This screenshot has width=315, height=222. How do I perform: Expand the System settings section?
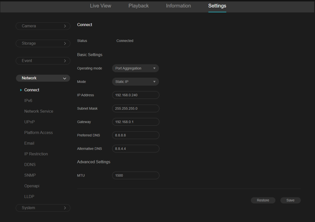[x=43, y=207]
